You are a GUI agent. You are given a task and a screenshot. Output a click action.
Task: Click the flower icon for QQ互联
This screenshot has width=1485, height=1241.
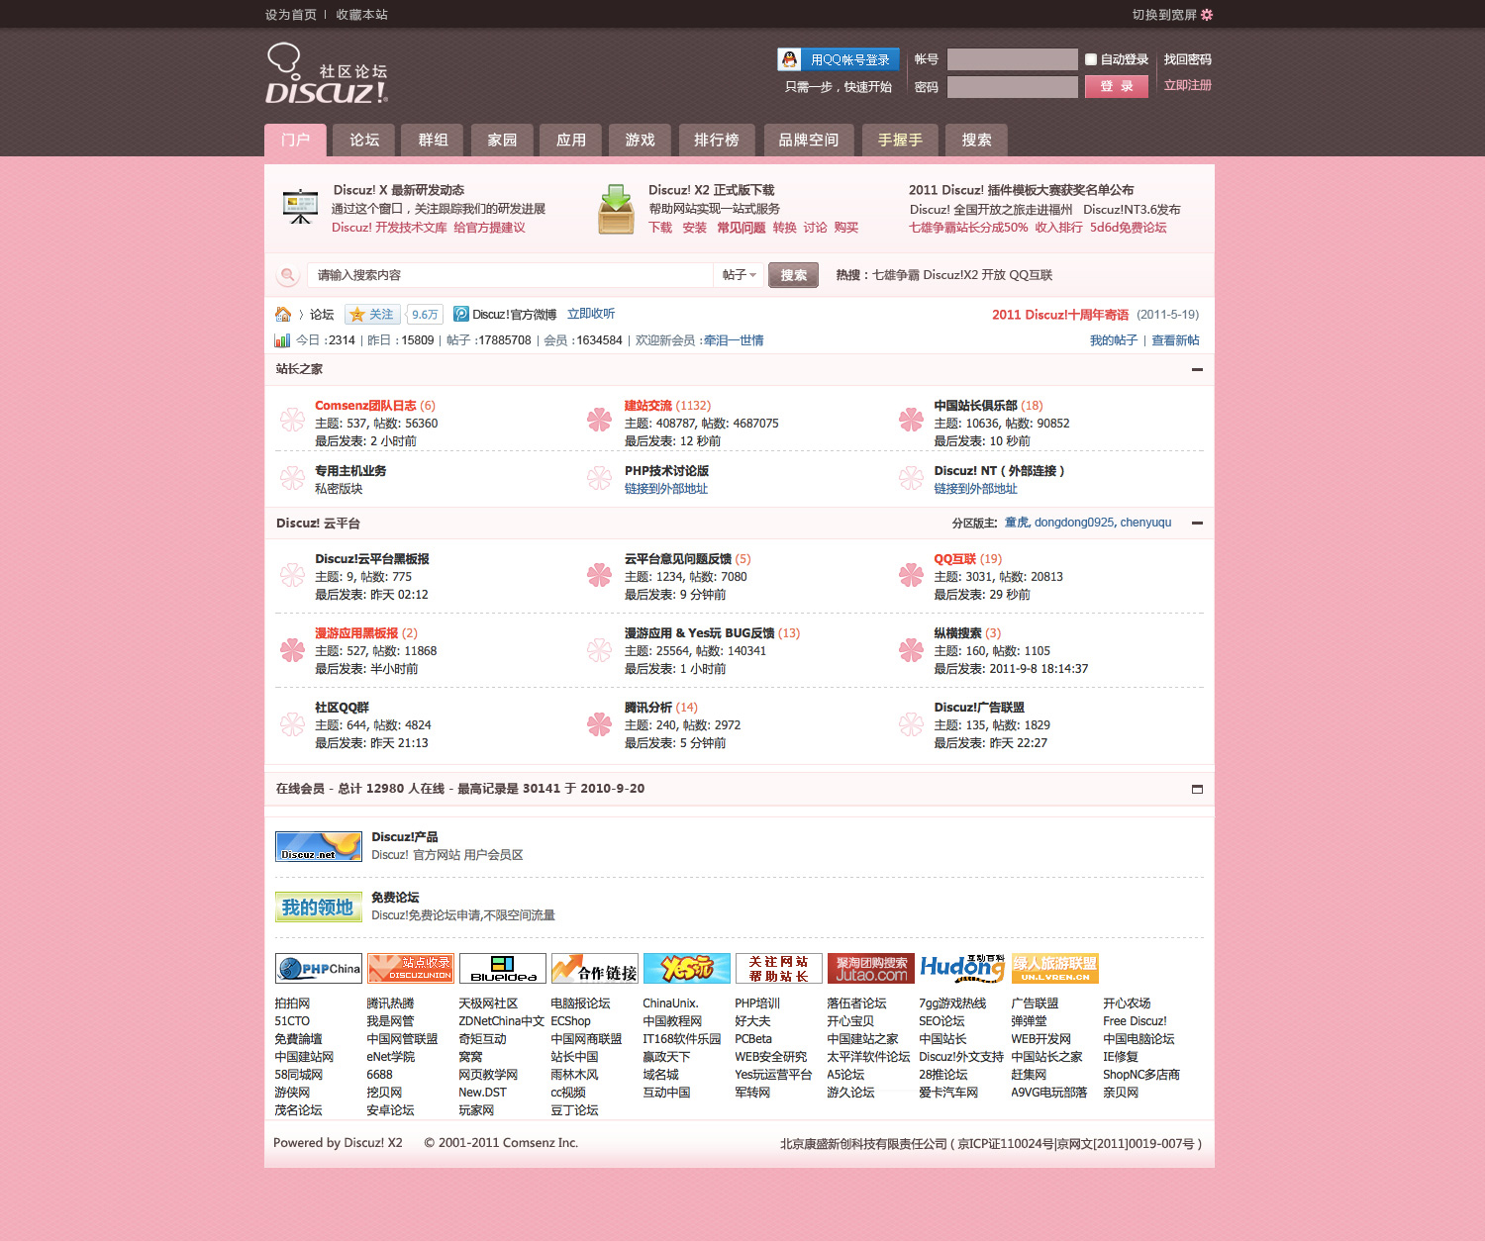pyautogui.click(x=911, y=575)
